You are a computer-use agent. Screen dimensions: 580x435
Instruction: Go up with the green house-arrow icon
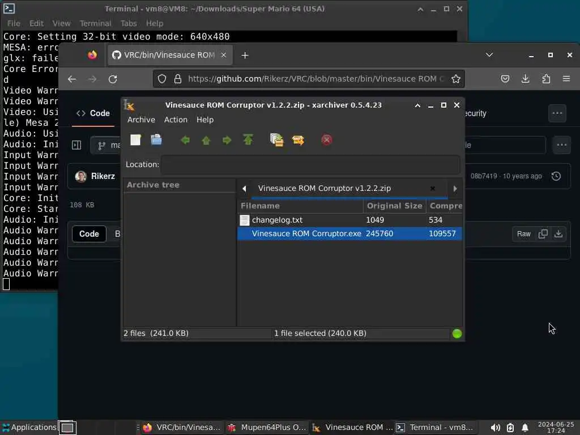point(206,140)
